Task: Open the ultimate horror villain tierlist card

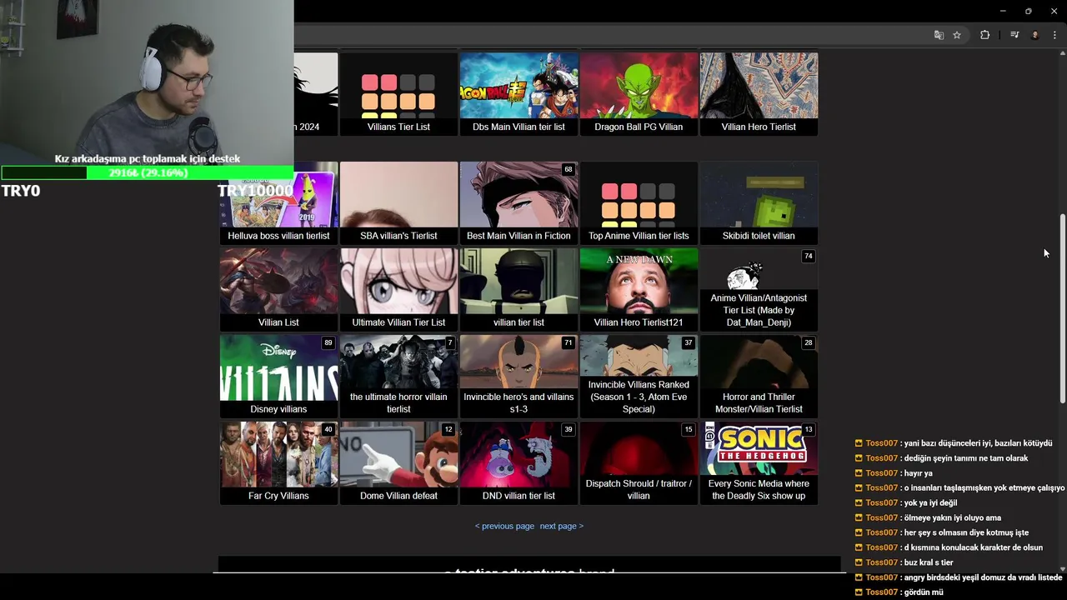Action: (398, 377)
